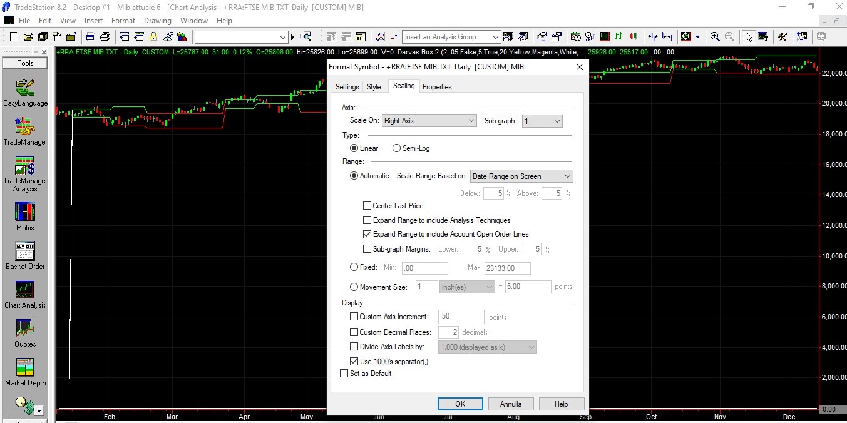Click the green-on-black chart window icon

(x=605, y=37)
